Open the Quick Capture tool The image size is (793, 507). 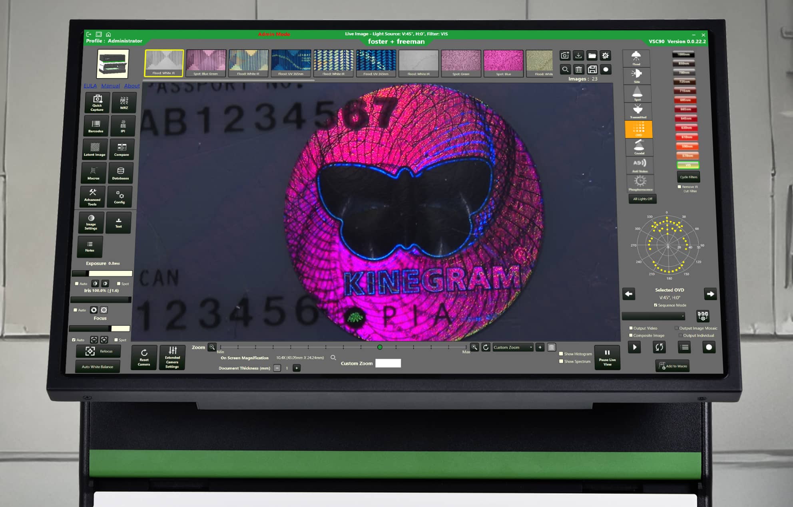pos(96,103)
